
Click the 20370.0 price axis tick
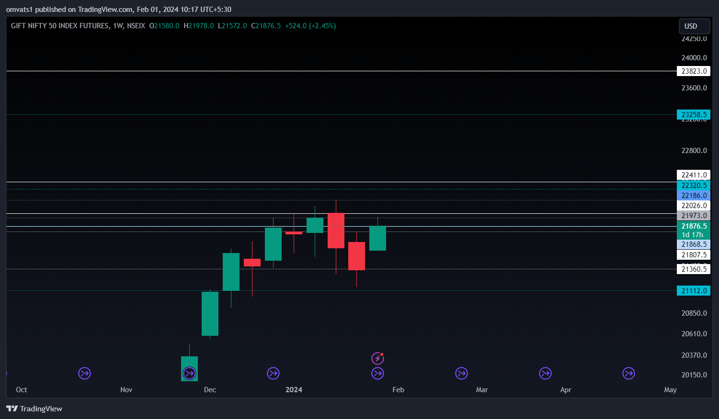click(x=694, y=355)
